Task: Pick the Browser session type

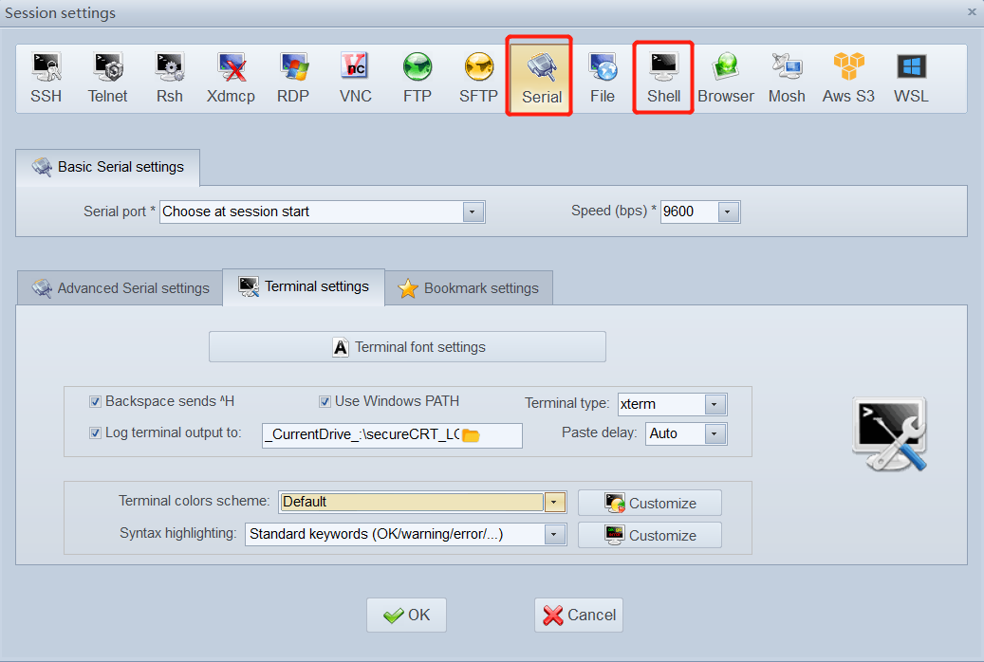Action: (x=726, y=78)
